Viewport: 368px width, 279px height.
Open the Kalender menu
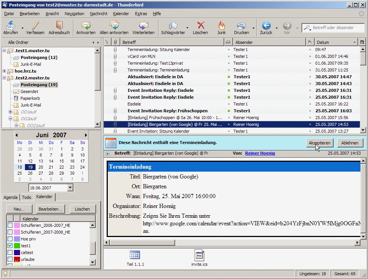(121, 14)
